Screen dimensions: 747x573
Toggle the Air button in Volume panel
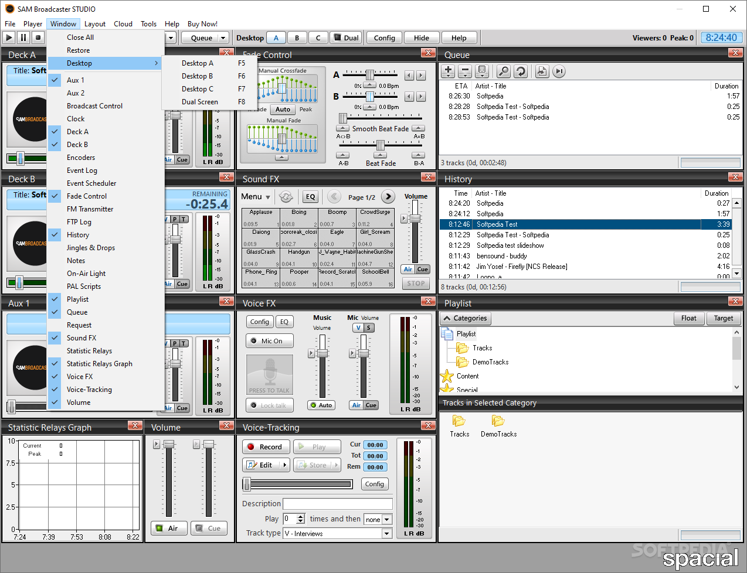point(169,528)
